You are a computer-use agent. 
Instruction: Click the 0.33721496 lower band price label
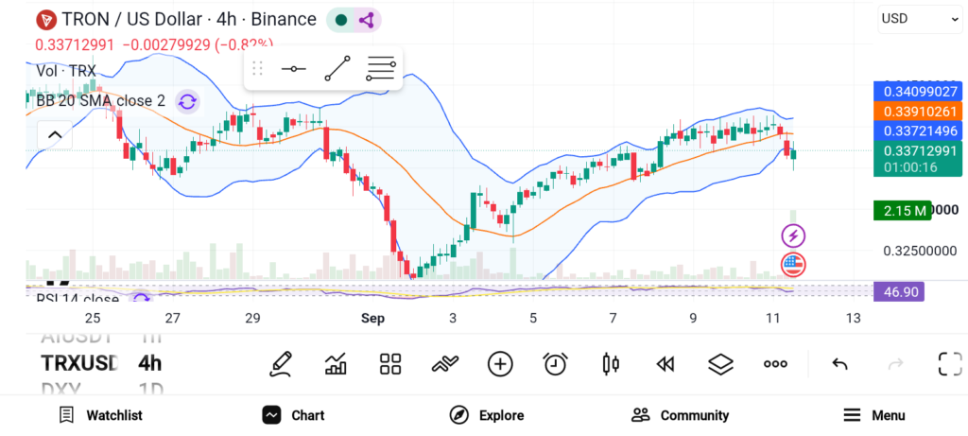[917, 131]
